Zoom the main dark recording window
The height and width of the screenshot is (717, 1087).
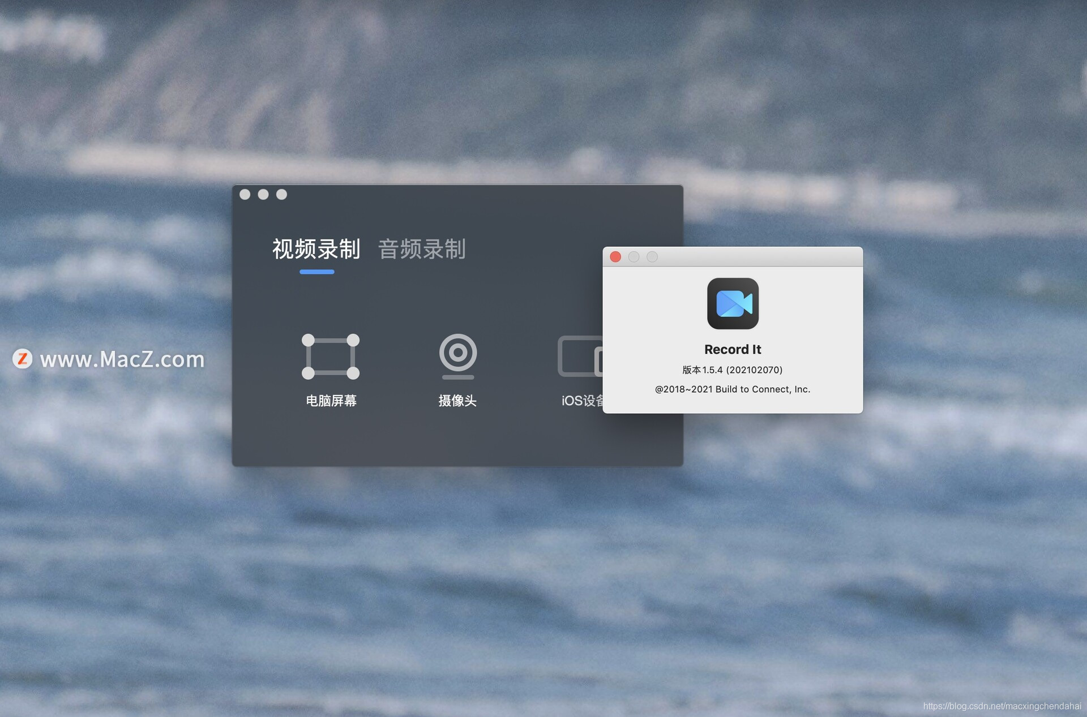281,195
